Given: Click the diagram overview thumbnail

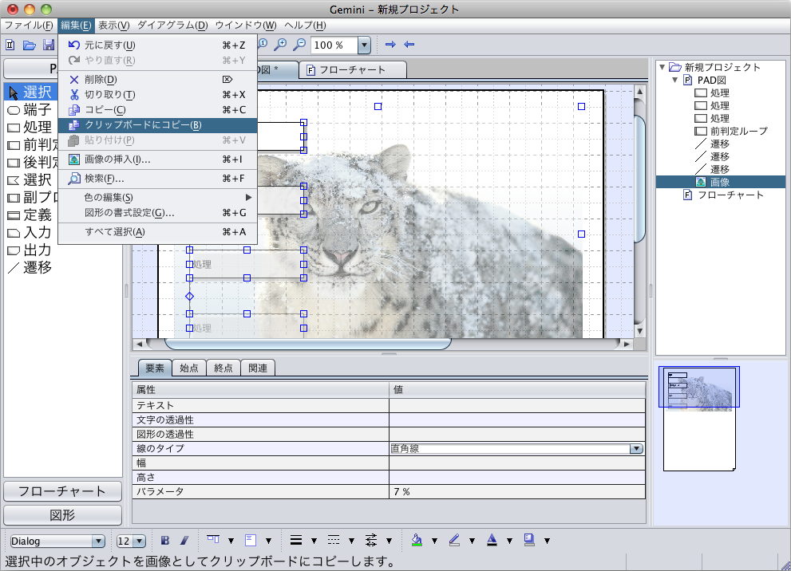Looking at the screenshot, I should [699, 419].
